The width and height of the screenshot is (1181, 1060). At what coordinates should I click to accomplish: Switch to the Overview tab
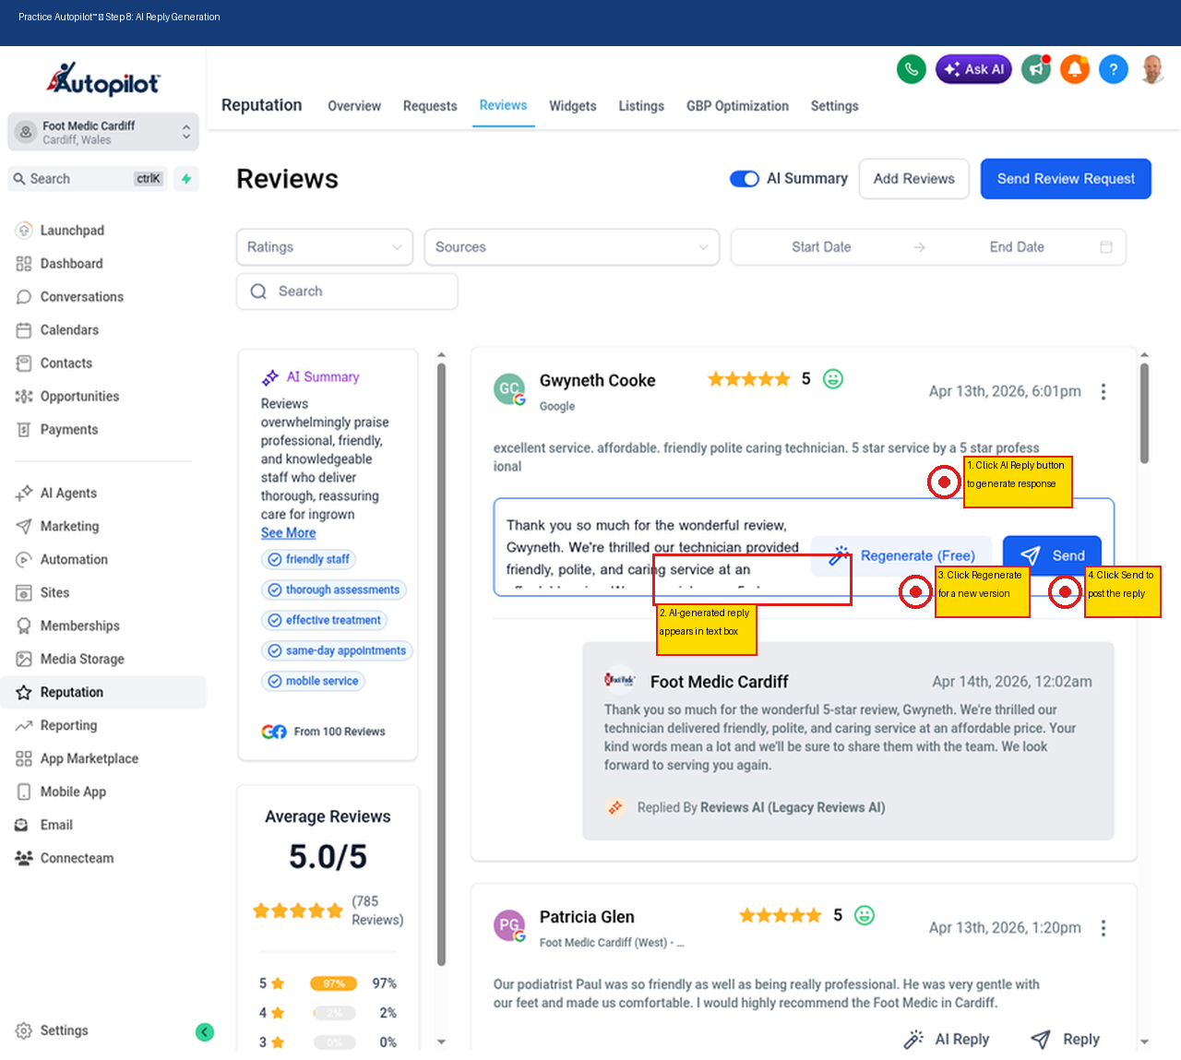pyautogui.click(x=354, y=106)
